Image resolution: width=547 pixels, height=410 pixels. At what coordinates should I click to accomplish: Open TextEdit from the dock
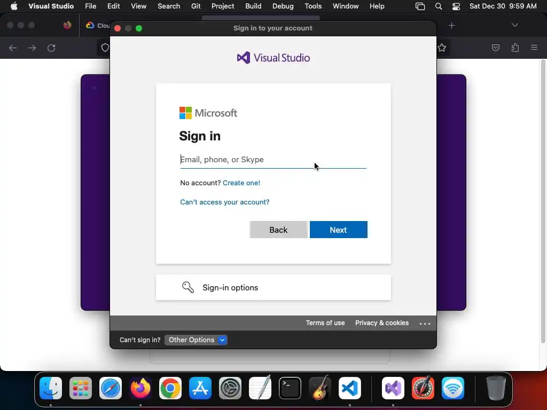coord(260,388)
